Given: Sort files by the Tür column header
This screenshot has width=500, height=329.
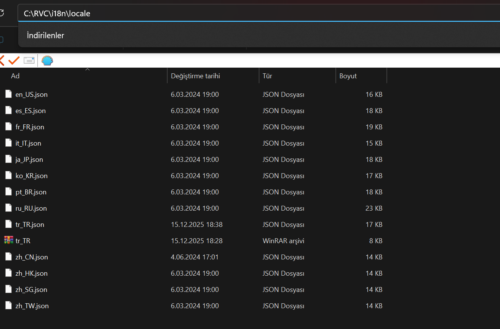Looking at the screenshot, I should click(x=267, y=76).
